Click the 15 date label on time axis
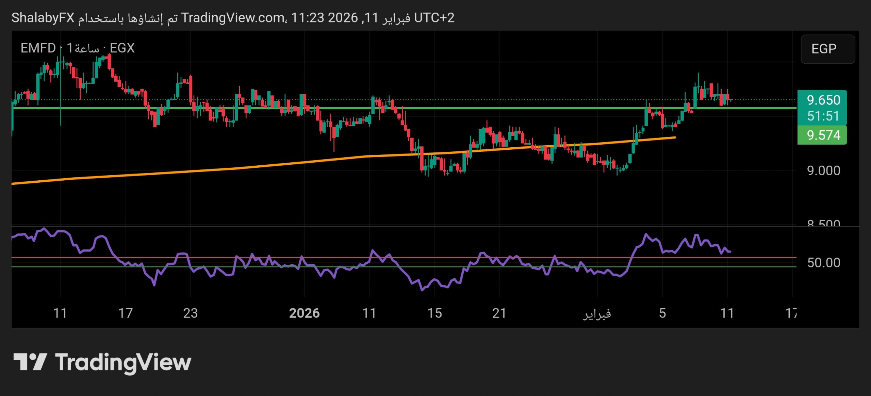The width and height of the screenshot is (871, 396). coord(434,313)
